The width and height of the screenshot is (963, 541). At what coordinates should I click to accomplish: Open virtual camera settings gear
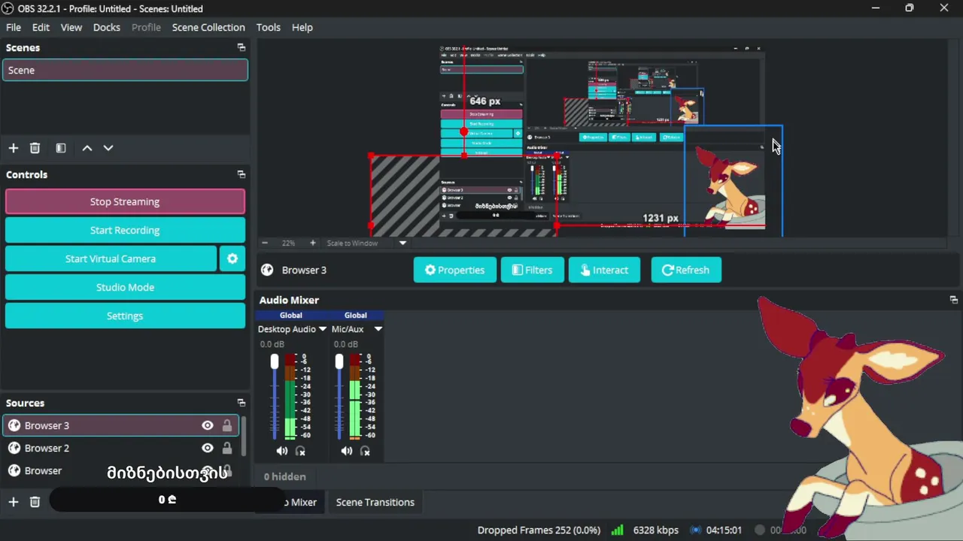pos(232,258)
